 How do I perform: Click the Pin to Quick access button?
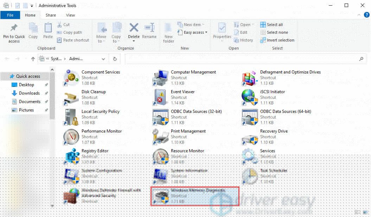(14, 33)
